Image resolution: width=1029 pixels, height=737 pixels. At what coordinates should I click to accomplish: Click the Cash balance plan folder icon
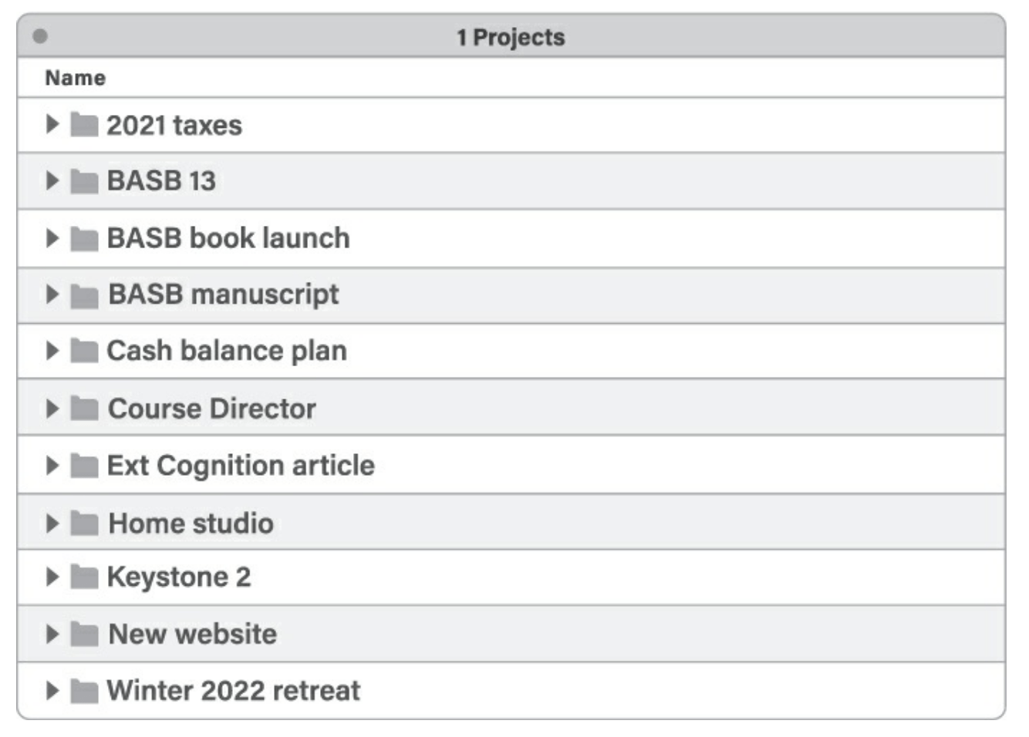pos(84,351)
